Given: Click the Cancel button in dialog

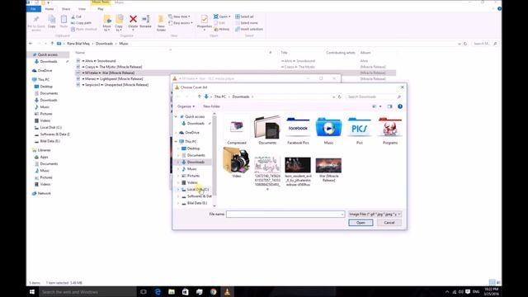Looking at the screenshot, I should point(389,223).
